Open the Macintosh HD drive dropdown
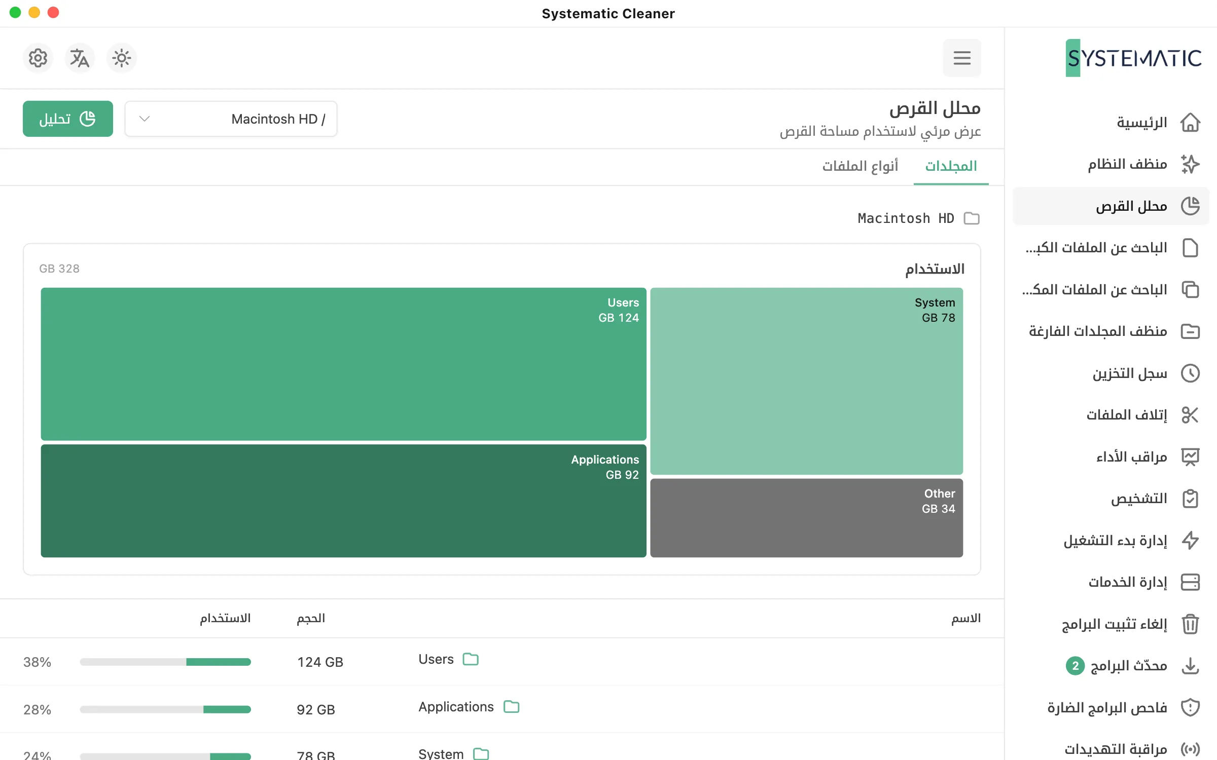This screenshot has height=760, width=1217. (x=231, y=119)
